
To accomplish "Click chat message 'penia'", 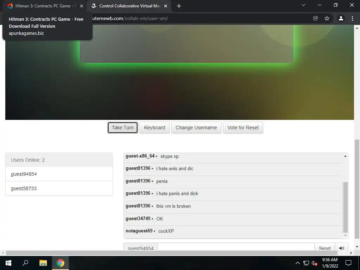I will 162,181.
